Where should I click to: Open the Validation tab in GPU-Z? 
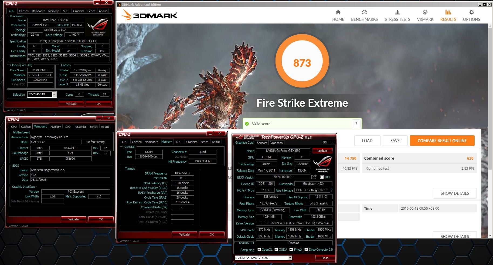click(x=276, y=143)
